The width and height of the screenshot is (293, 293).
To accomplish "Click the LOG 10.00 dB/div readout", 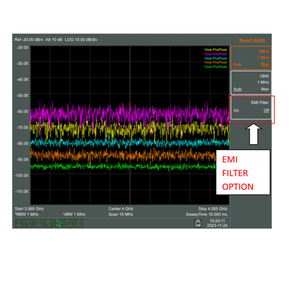I will click(x=81, y=40).
